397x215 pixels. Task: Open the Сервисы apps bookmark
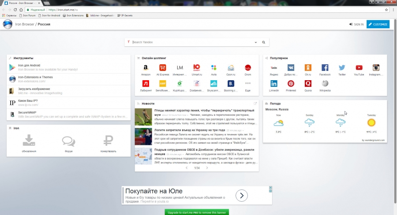pyautogui.click(x=9, y=15)
